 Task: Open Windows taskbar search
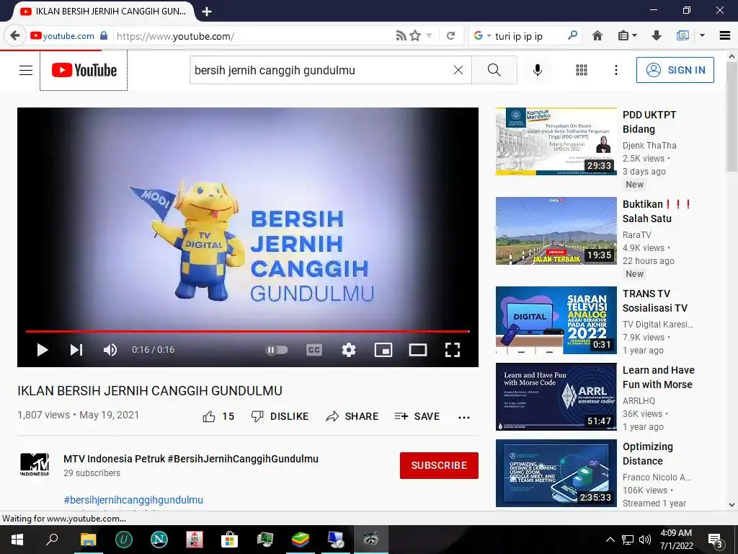click(x=52, y=540)
